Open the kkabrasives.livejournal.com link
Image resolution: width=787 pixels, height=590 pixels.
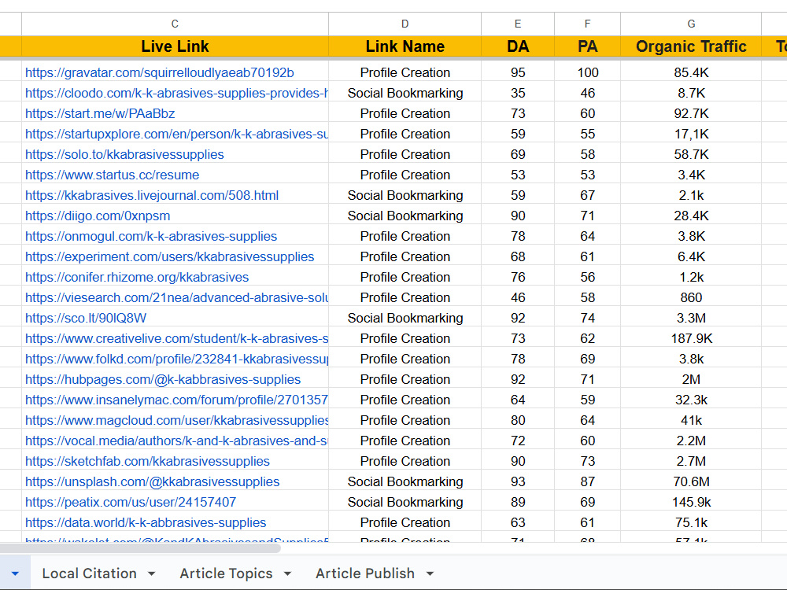click(152, 196)
